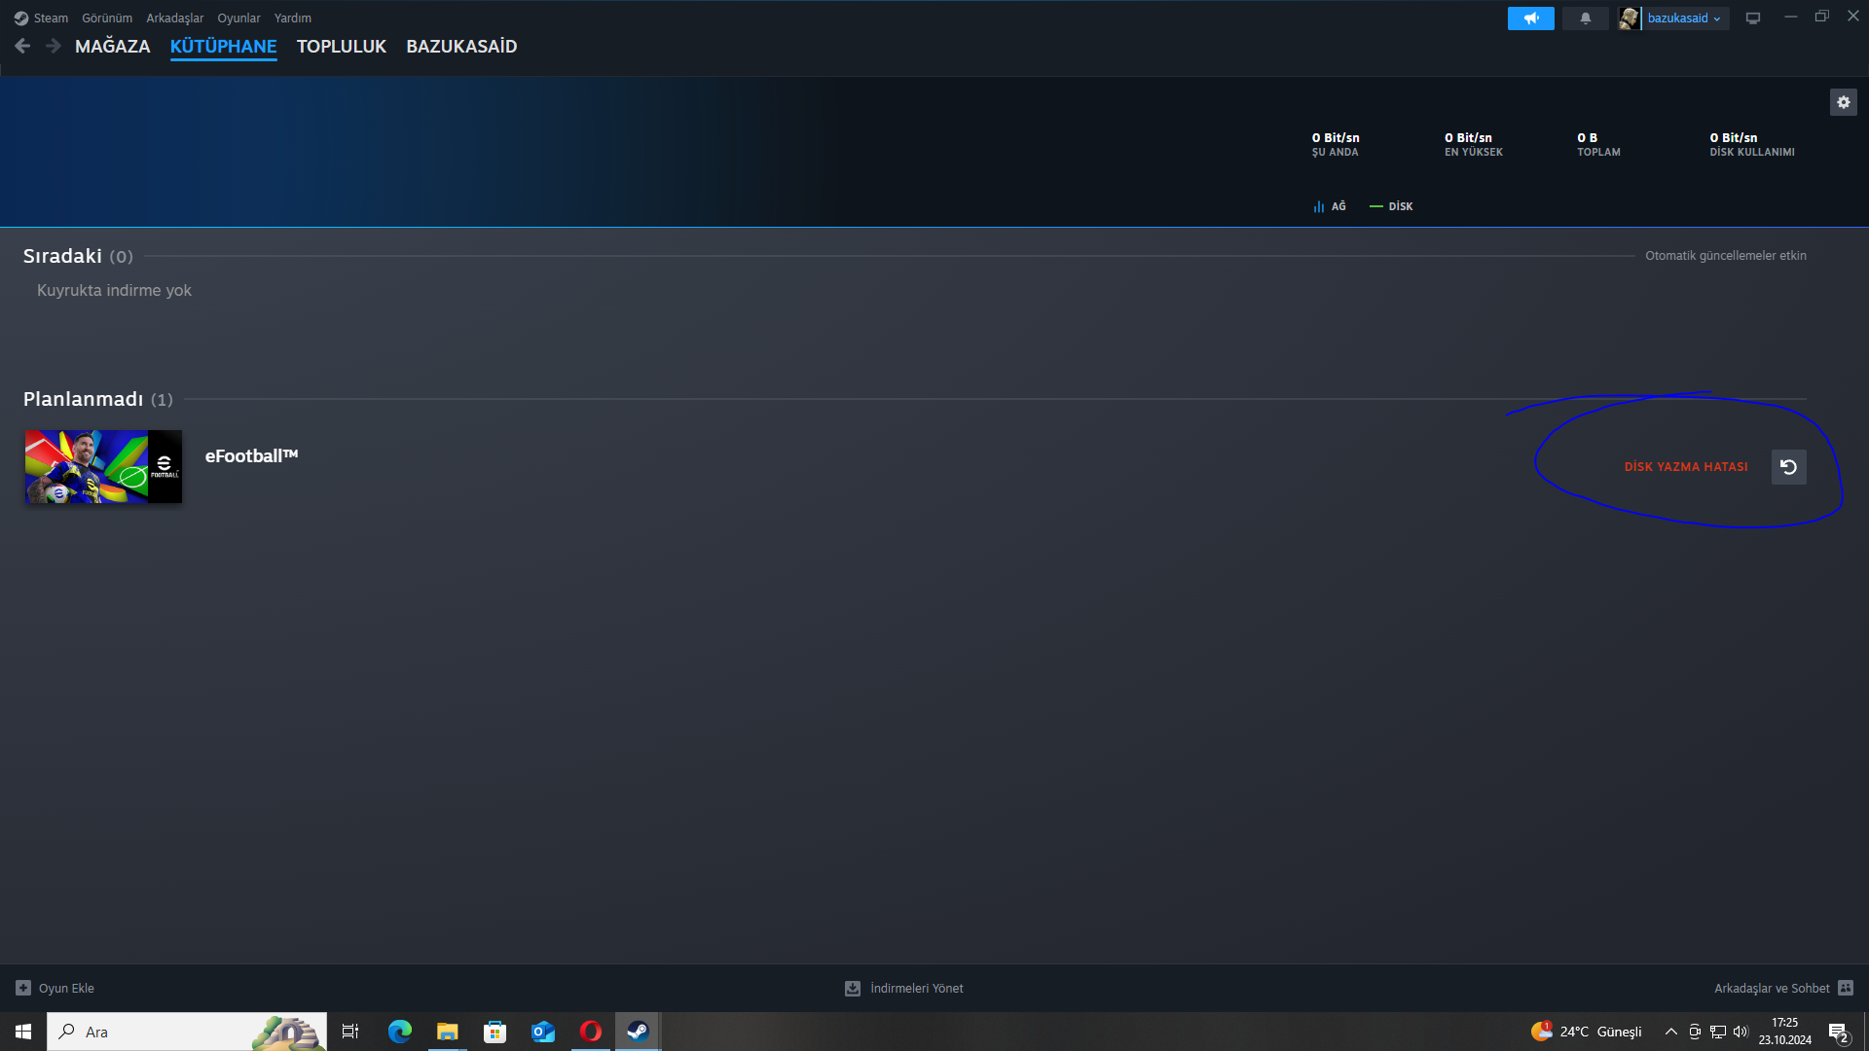Image resolution: width=1869 pixels, height=1051 pixels.
Task: Expand the bazukasaid account dropdown
Action: [x=1683, y=18]
